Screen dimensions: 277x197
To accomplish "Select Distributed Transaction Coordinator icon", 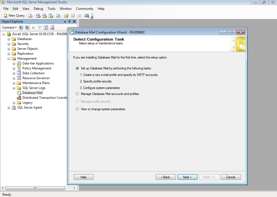I will click(19, 98).
